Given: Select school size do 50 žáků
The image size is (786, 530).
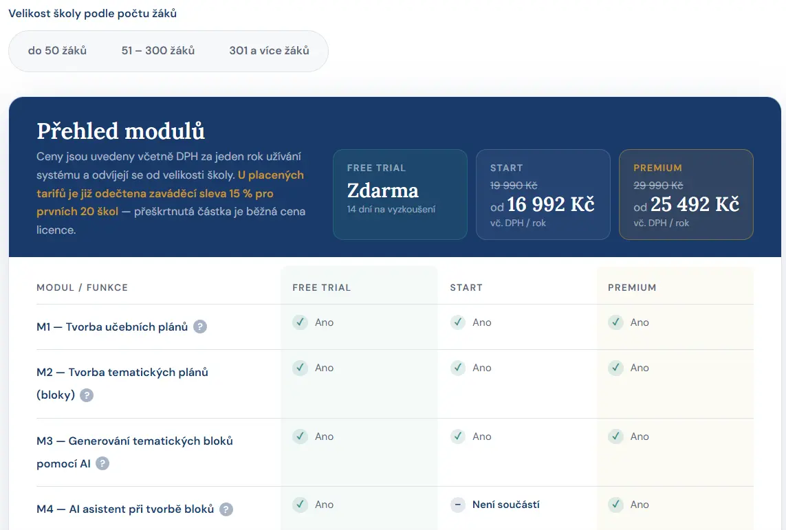Looking at the screenshot, I should point(57,51).
